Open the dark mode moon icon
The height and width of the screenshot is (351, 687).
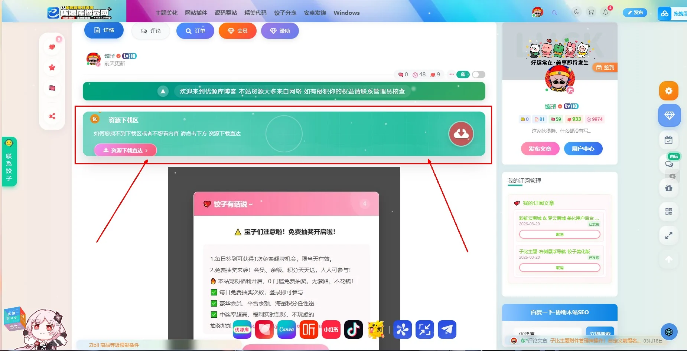point(577,12)
